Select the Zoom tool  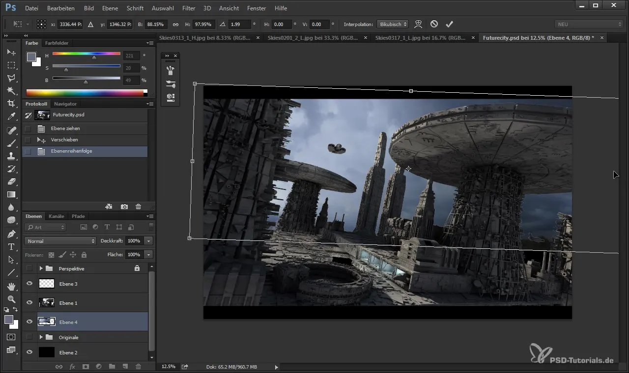click(11, 299)
